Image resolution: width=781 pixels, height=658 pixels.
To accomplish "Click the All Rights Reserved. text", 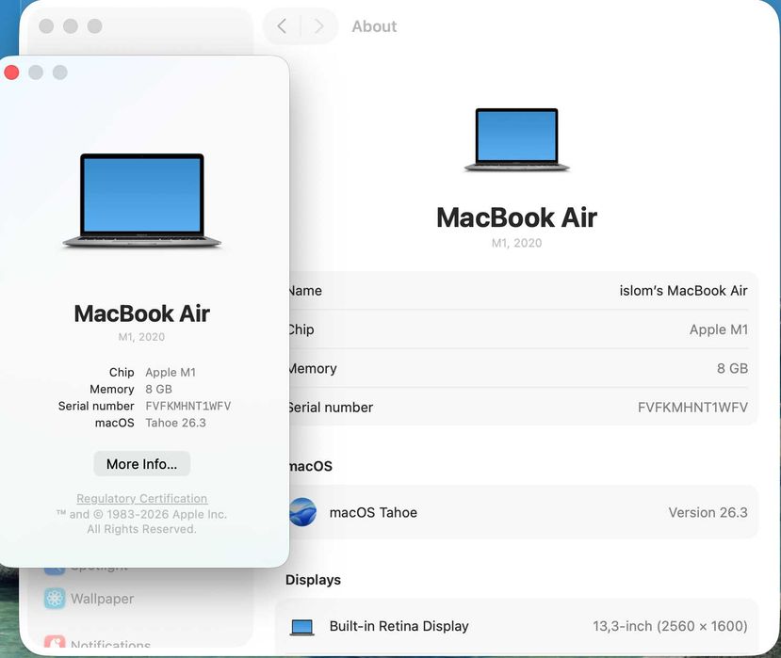I will coord(141,529).
